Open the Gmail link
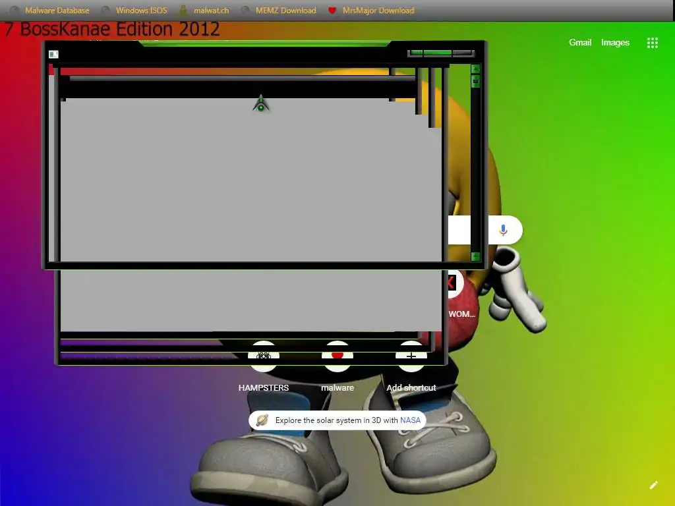The height and width of the screenshot is (506, 675). pos(580,42)
